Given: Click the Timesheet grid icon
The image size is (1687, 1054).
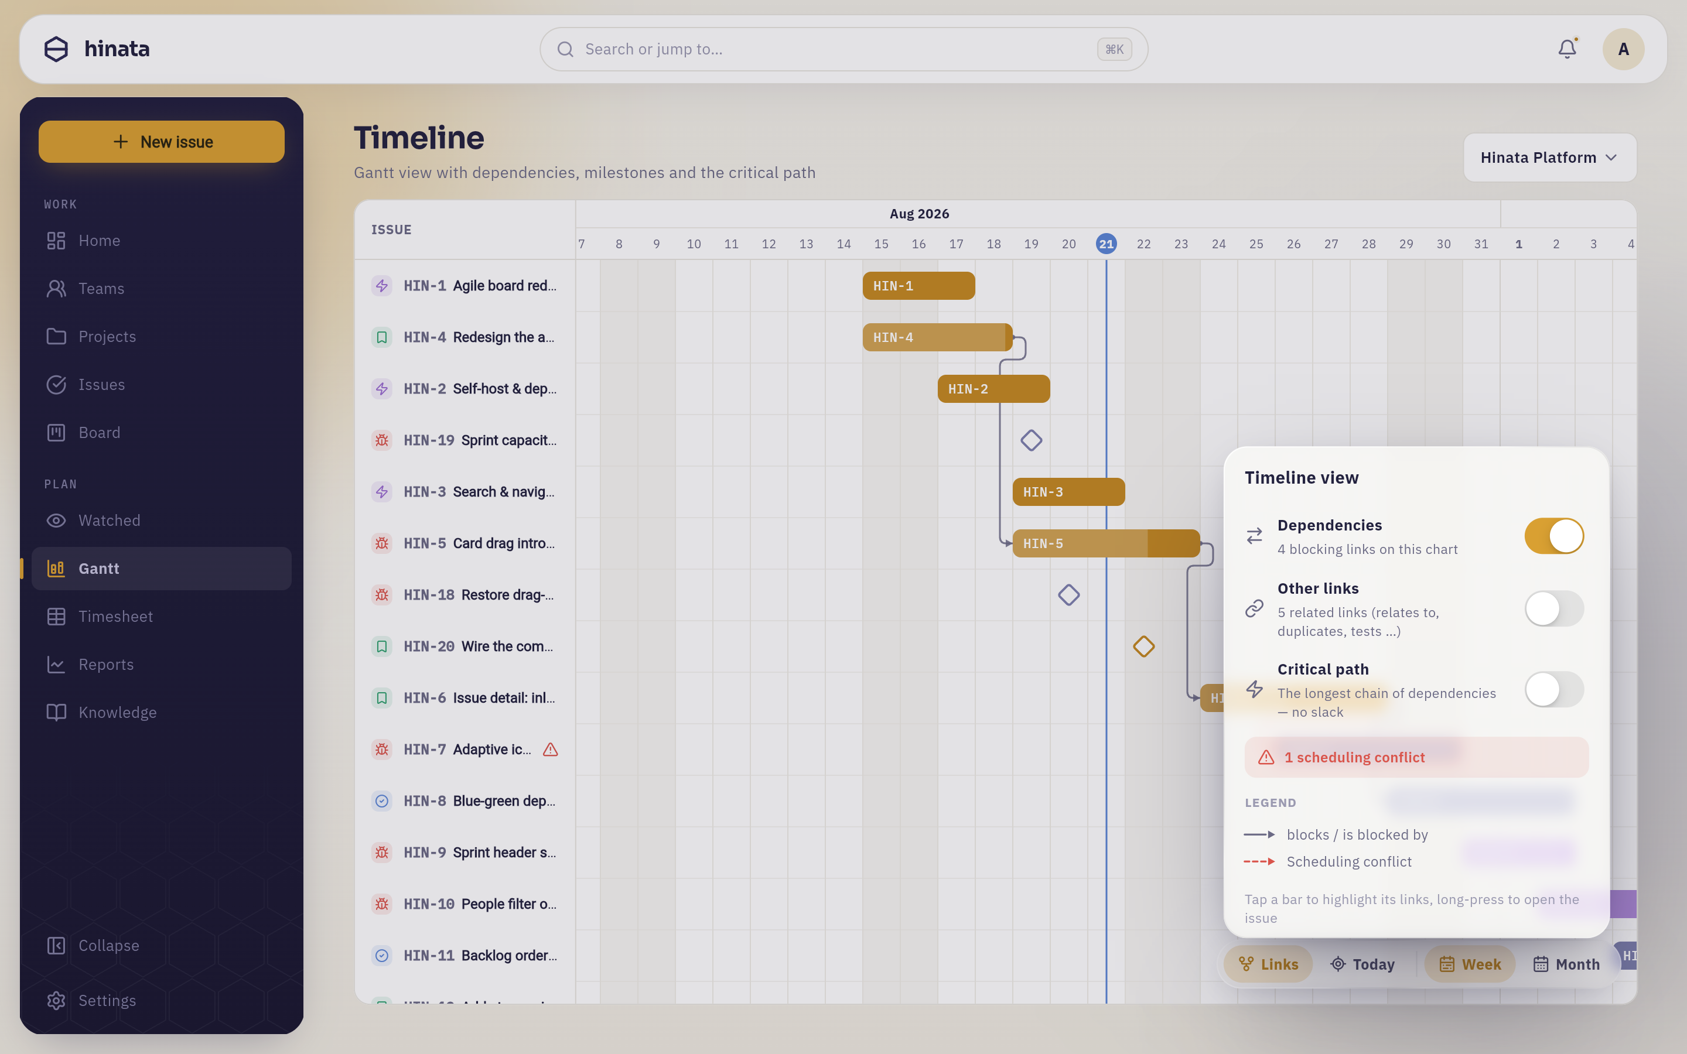Looking at the screenshot, I should point(56,617).
